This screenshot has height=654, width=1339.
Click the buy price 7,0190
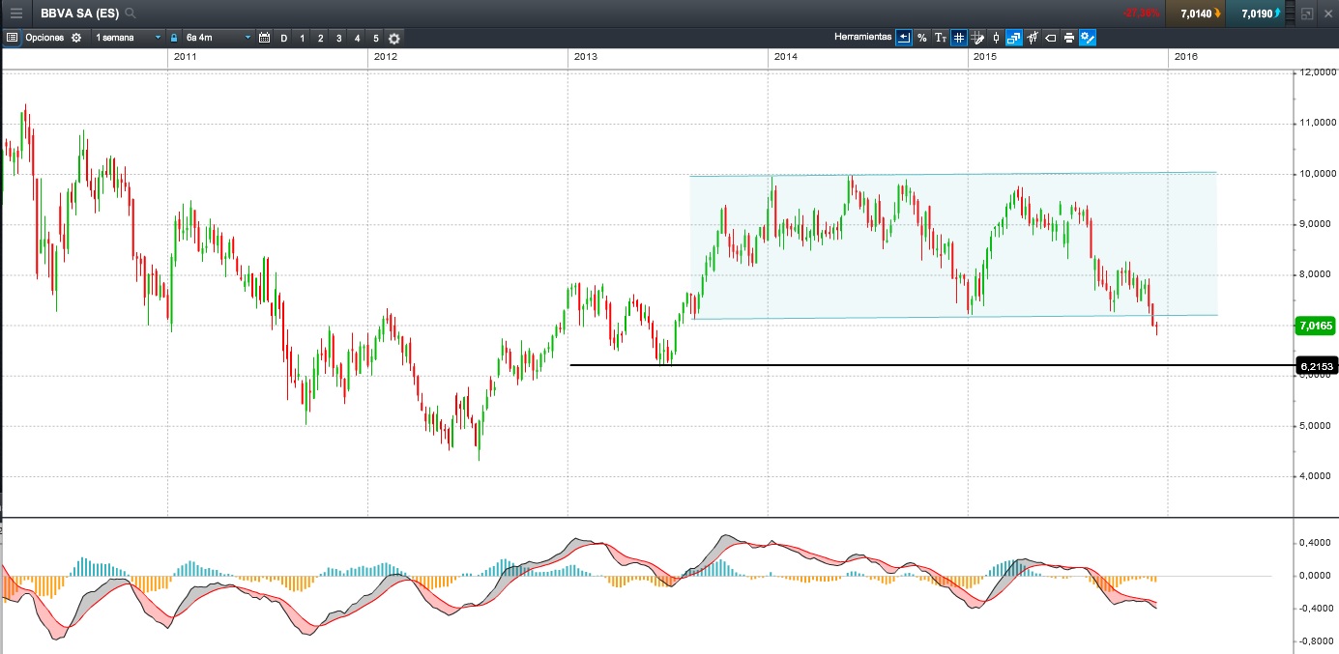tap(1255, 14)
